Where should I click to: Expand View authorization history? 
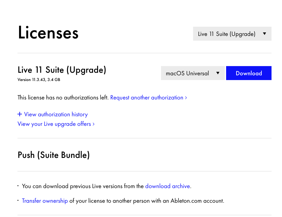[x=56, y=114]
